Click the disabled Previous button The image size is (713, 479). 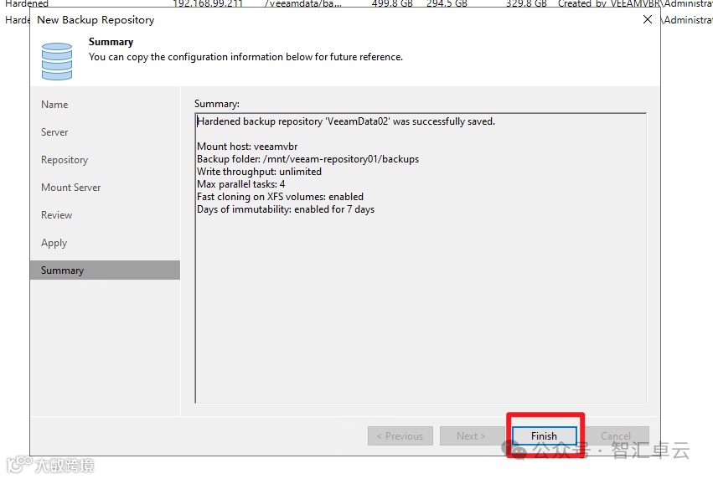[x=400, y=435]
